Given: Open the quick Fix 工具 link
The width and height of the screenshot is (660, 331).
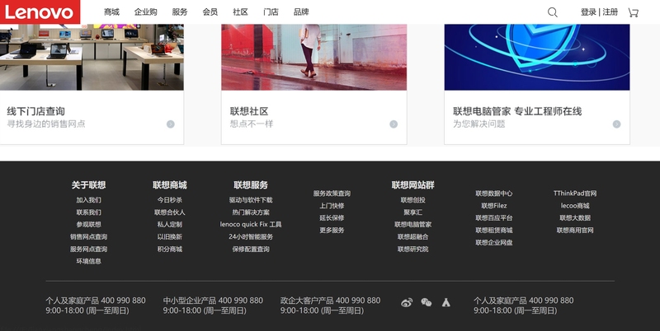Looking at the screenshot, I should click(251, 224).
